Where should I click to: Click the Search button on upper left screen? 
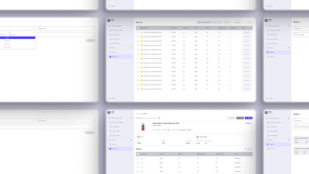click(x=90, y=41)
